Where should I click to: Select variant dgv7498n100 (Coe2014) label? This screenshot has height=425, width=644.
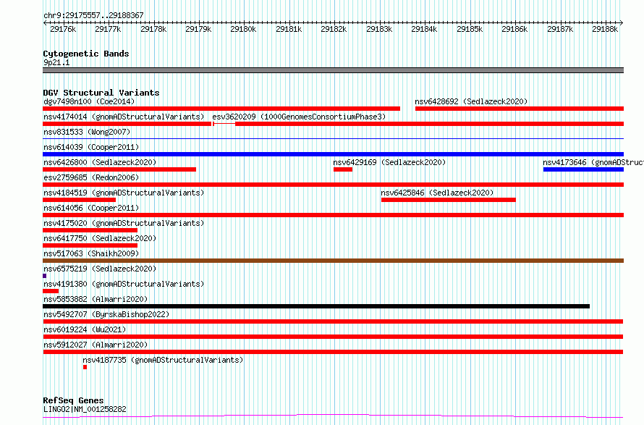pyautogui.click(x=89, y=101)
